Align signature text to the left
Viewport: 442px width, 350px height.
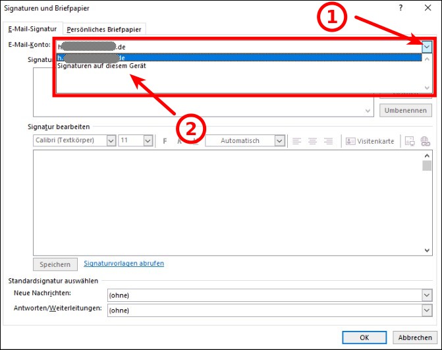297,141
